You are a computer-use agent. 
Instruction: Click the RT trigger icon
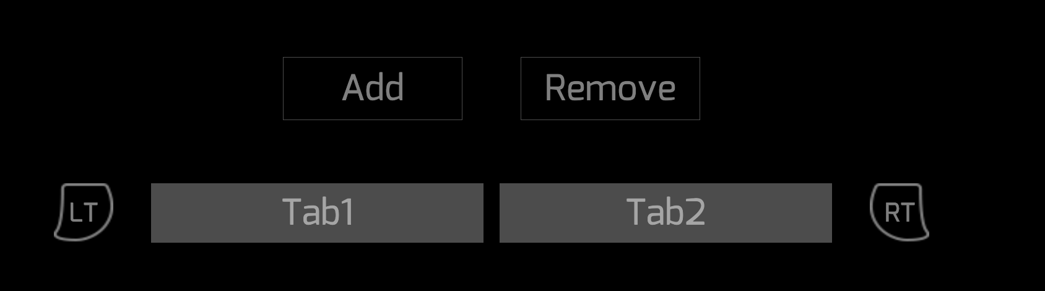(x=900, y=212)
